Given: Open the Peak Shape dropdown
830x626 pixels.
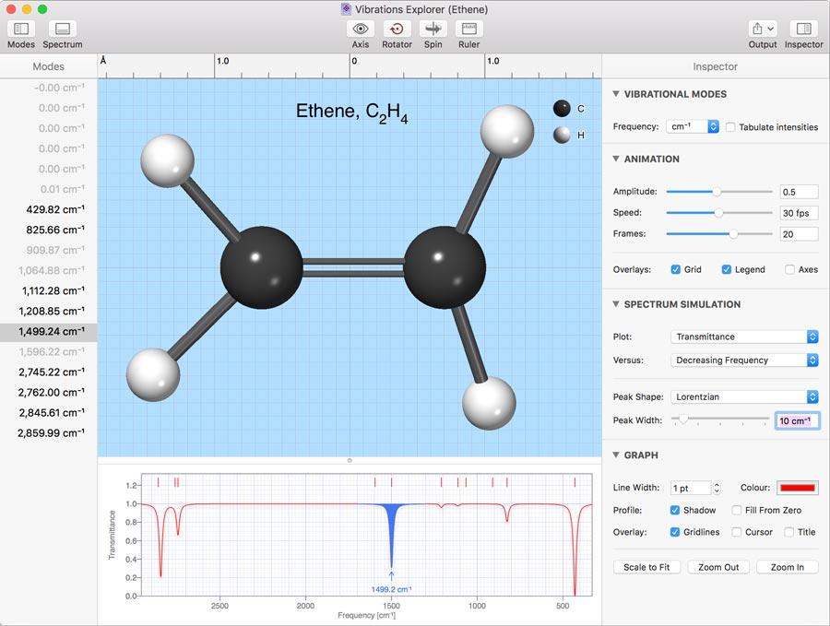Looking at the screenshot, I should (744, 398).
